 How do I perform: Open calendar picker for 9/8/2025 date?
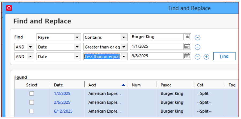pos(187,56)
